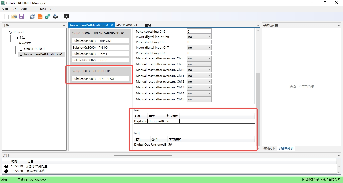Open Manual reset after overcurr. Ch8 dropdown
The width and height of the screenshot is (343, 183).
199,58
